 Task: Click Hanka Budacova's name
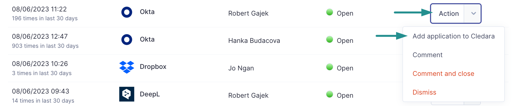coord(254,41)
